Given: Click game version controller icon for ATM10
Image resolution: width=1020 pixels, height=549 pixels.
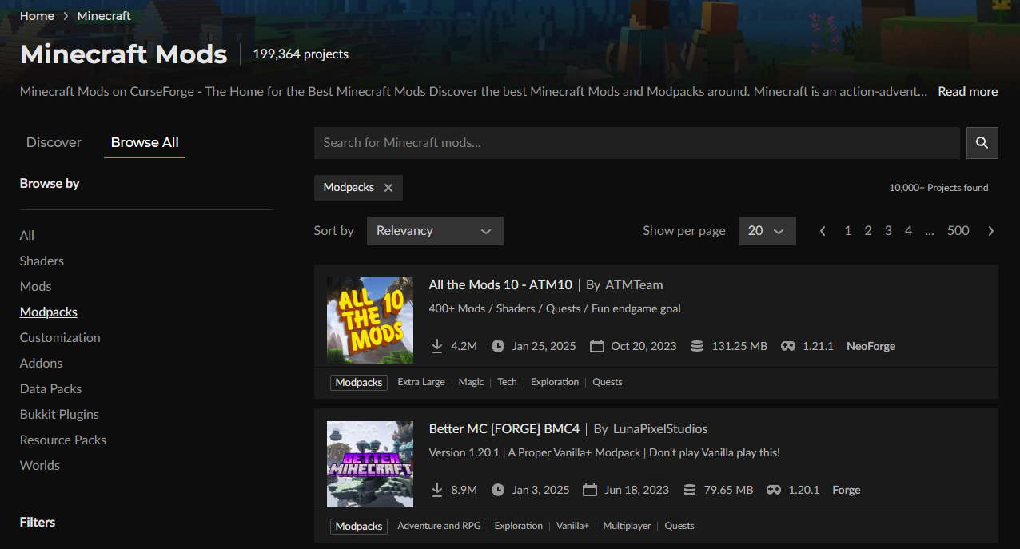Looking at the screenshot, I should [788, 346].
